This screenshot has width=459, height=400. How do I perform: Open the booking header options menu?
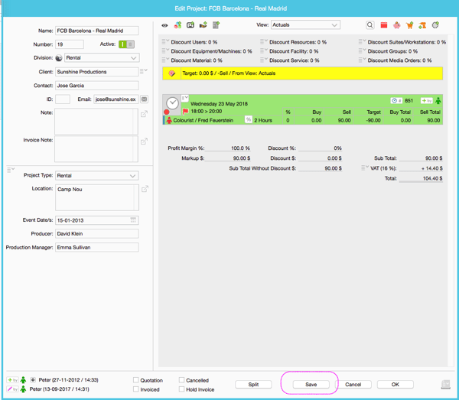coord(184,98)
